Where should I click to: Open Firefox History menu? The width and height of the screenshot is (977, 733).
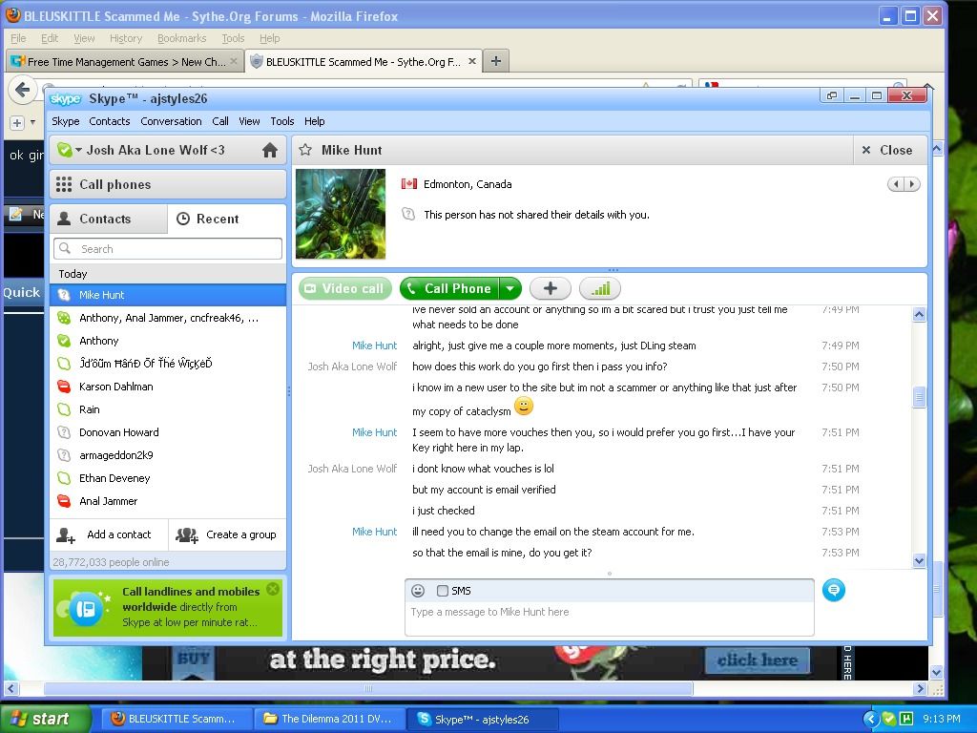coord(126,38)
